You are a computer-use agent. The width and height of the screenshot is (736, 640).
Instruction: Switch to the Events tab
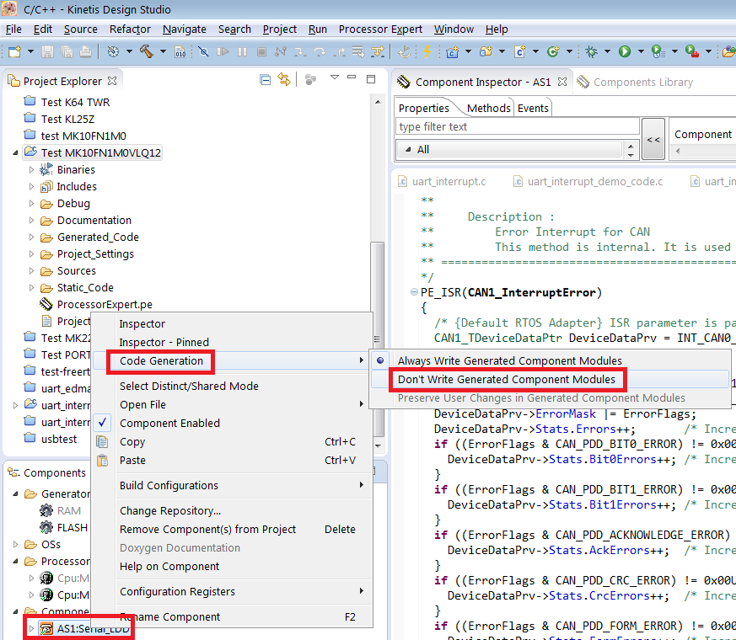533,109
